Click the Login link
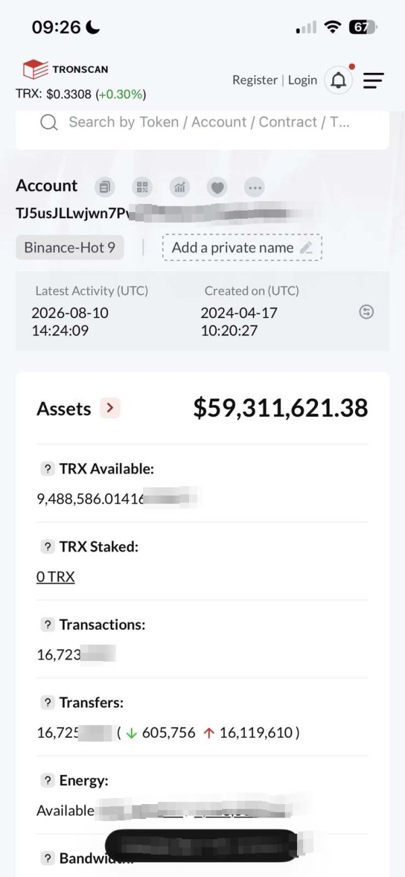Viewport: 405px width, 877px height. (x=302, y=80)
